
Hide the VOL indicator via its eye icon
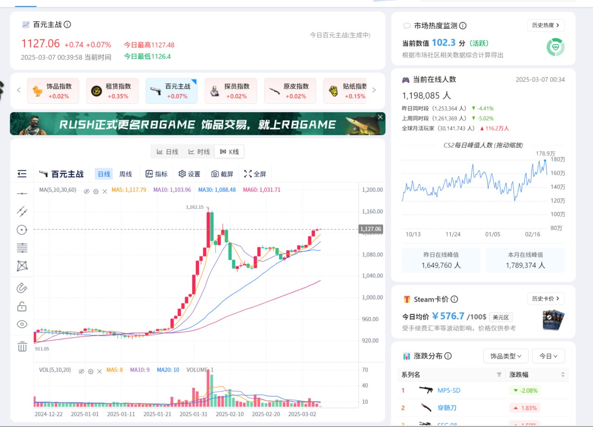click(x=81, y=371)
